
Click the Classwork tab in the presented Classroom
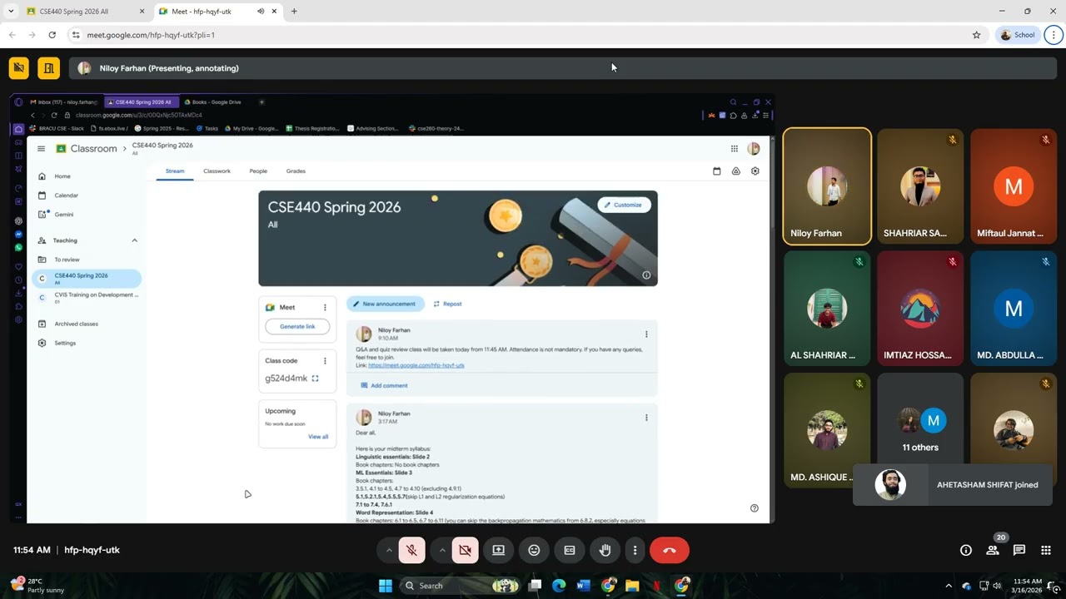click(217, 171)
